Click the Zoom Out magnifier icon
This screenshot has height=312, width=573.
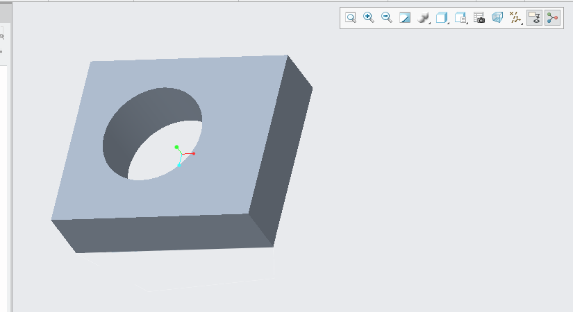pyautogui.click(x=387, y=18)
